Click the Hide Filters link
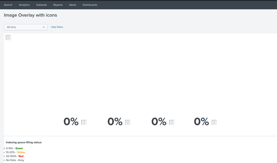The height and width of the screenshot is (163, 277). [57, 27]
